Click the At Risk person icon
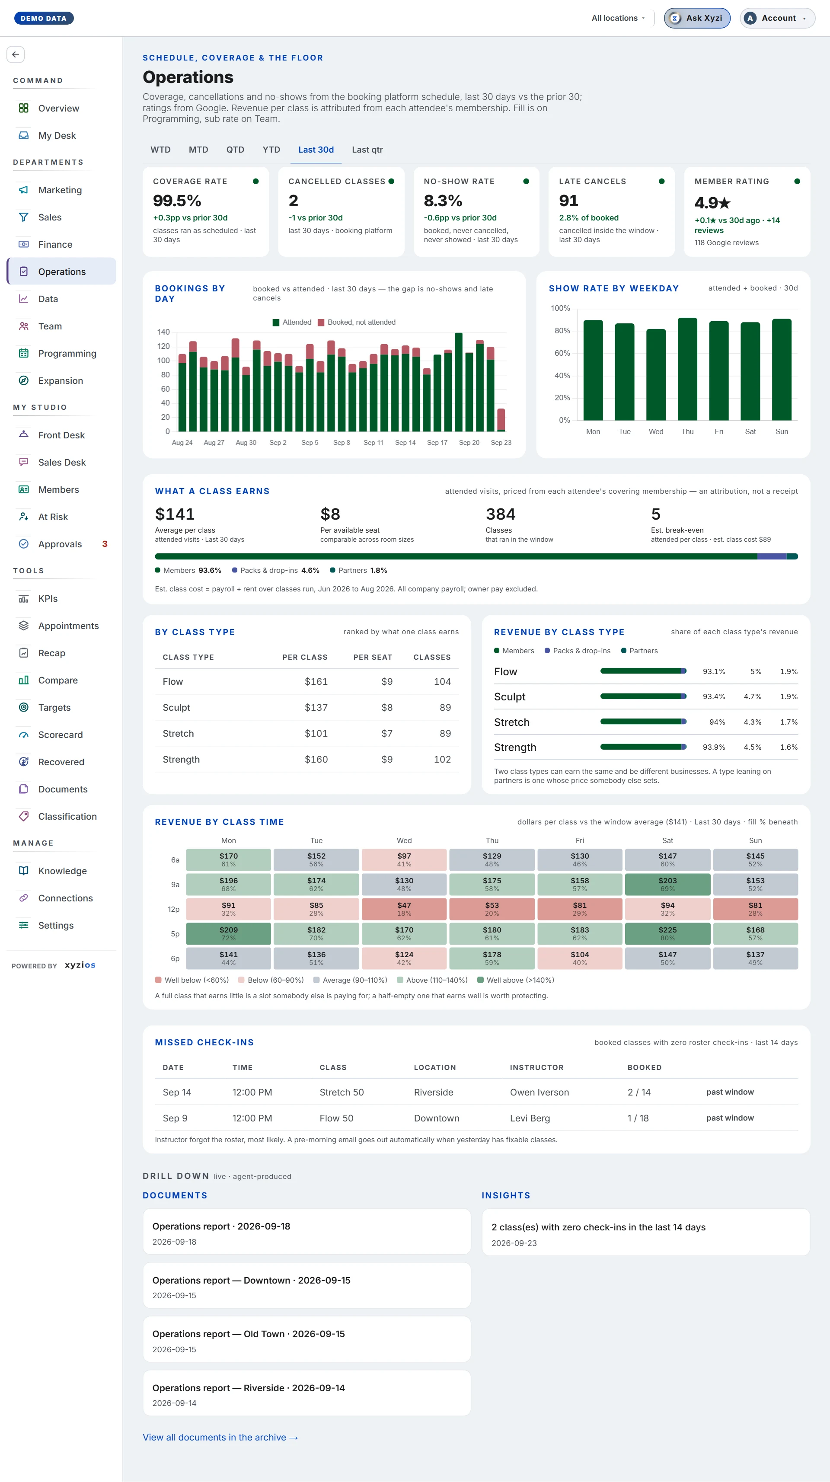This screenshot has height=1482, width=830. click(24, 517)
